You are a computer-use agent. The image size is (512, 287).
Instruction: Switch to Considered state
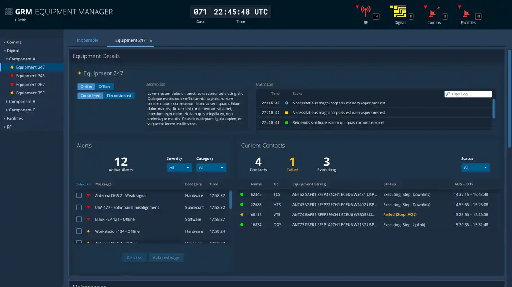pos(90,96)
